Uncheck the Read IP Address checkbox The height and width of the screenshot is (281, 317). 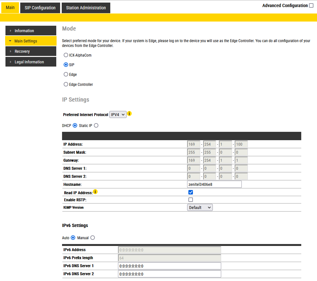[191, 192]
